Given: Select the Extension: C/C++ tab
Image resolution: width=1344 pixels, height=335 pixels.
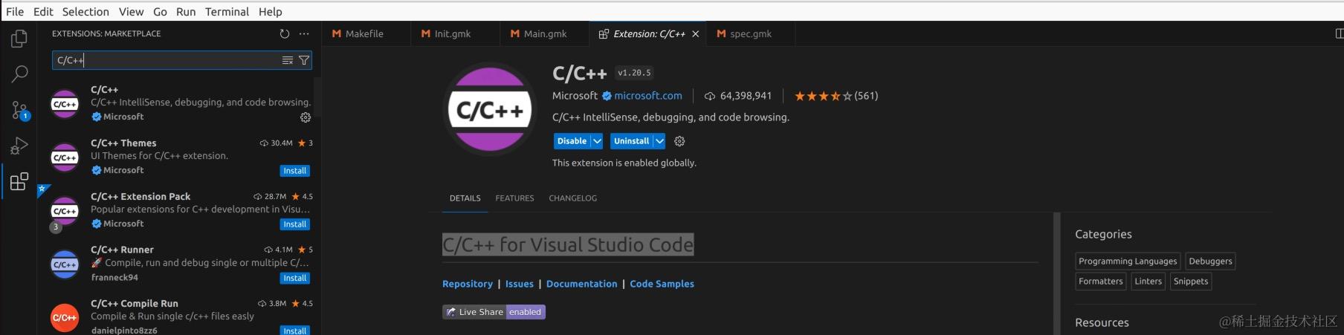Looking at the screenshot, I should [648, 33].
